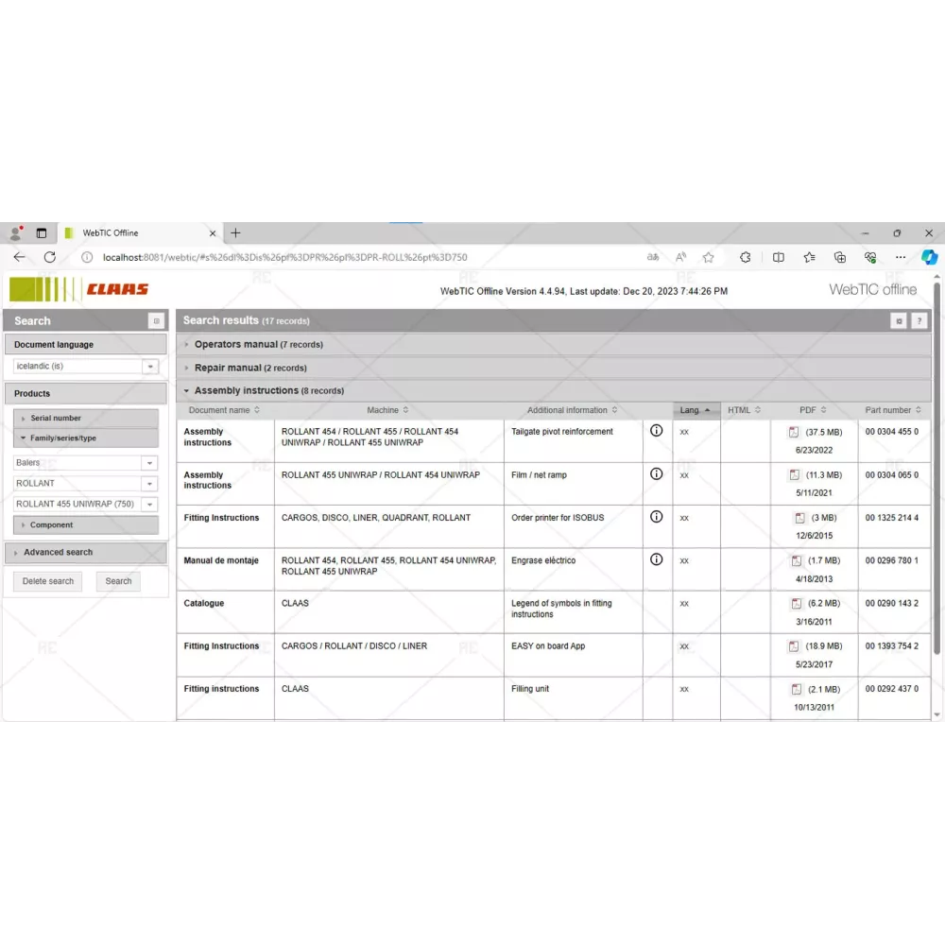The image size is (945, 945).
Task: Open the Film / net ramp PDF
Action: point(794,475)
